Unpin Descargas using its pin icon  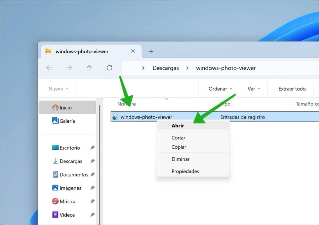92,161
